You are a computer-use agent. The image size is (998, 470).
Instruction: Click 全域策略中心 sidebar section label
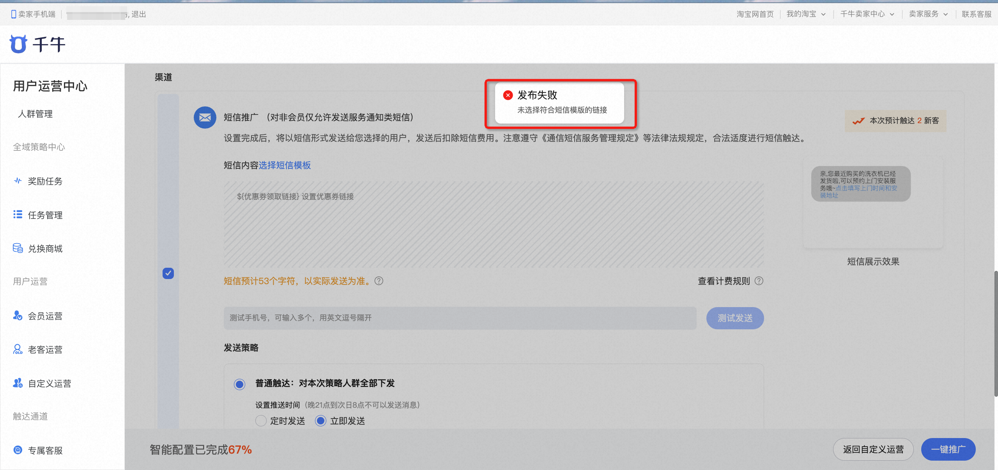click(39, 147)
